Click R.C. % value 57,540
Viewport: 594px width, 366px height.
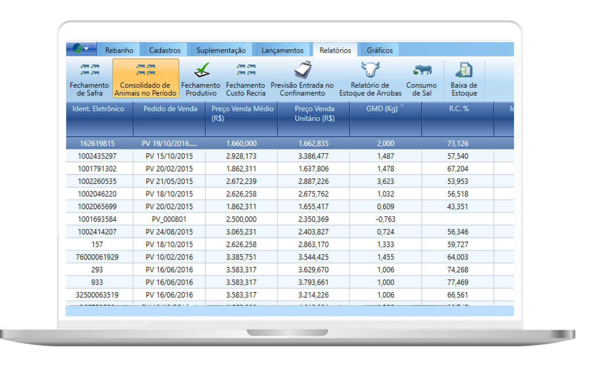pyautogui.click(x=458, y=156)
